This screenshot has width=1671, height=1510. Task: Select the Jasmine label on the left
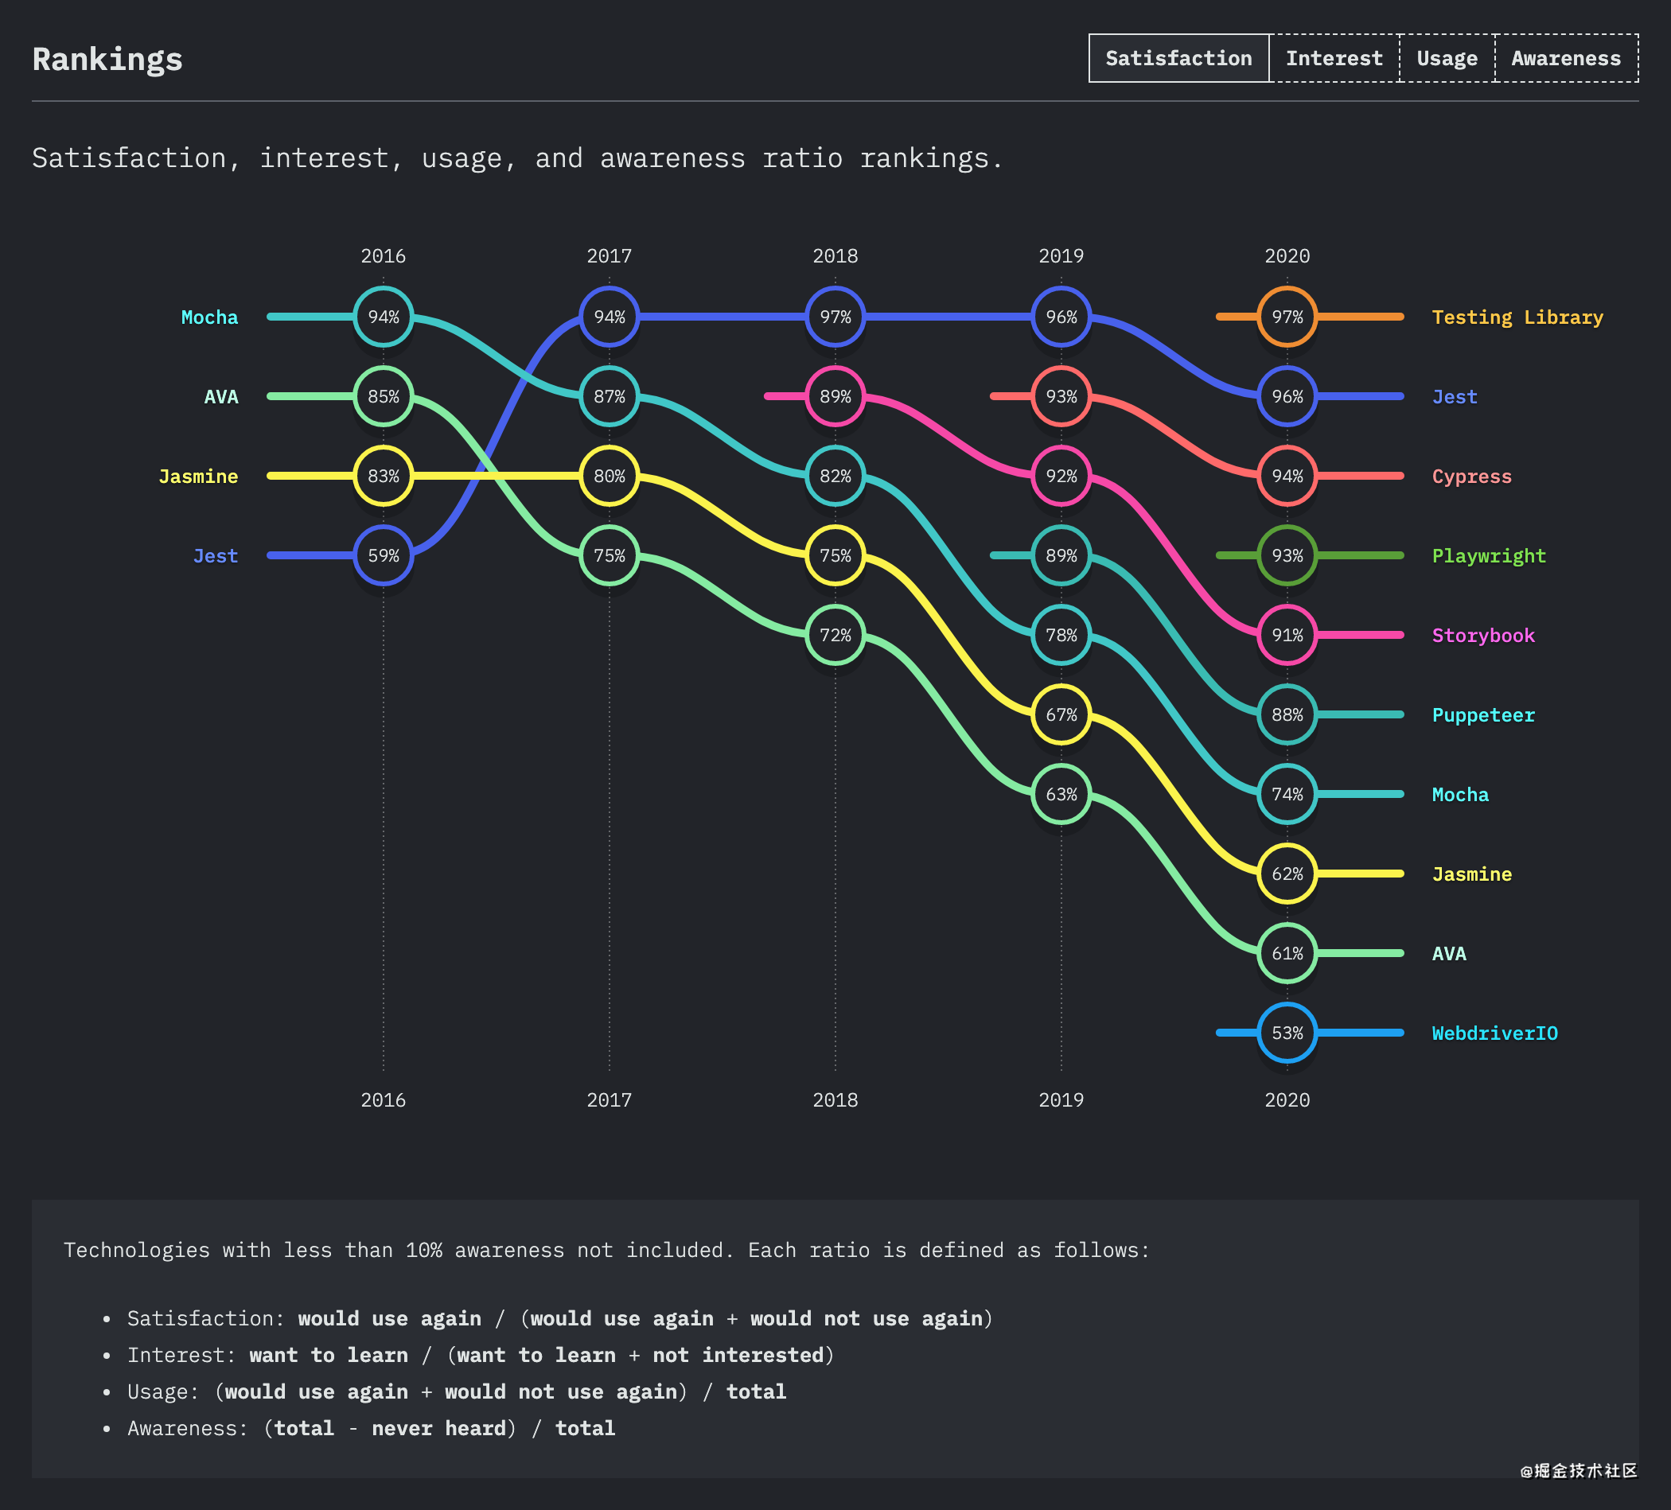(x=198, y=477)
